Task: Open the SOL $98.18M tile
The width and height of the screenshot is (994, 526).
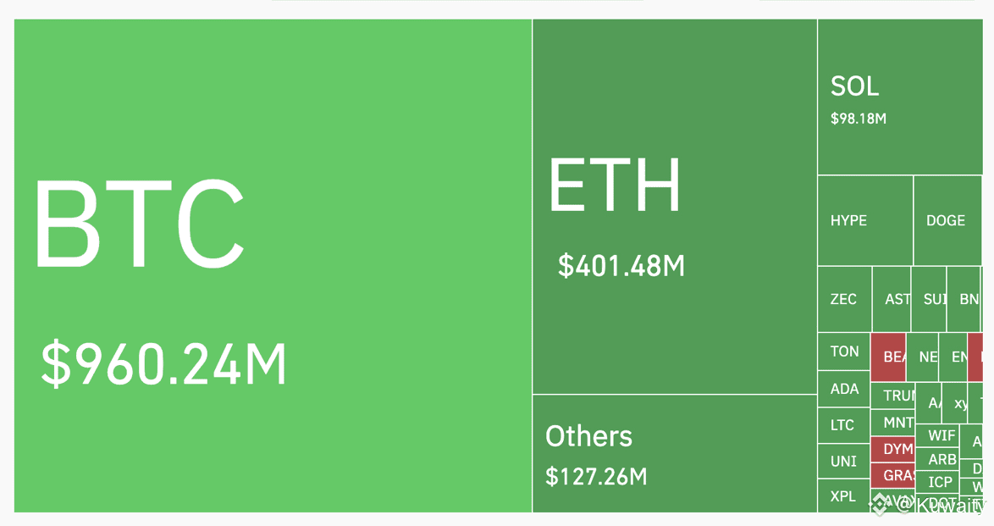Action: click(899, 97)
